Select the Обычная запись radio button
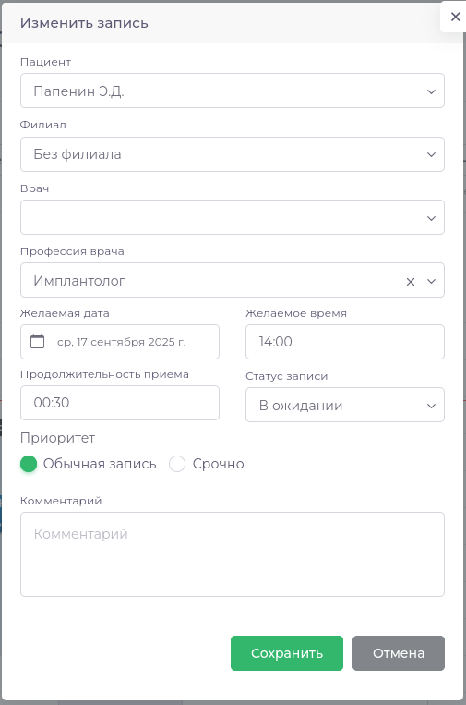466x705 pixels. coord(29,464)
